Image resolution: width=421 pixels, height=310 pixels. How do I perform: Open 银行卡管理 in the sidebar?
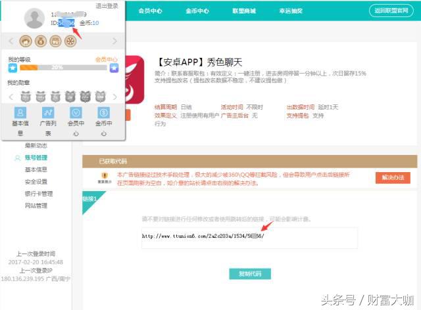coord(39,194)
